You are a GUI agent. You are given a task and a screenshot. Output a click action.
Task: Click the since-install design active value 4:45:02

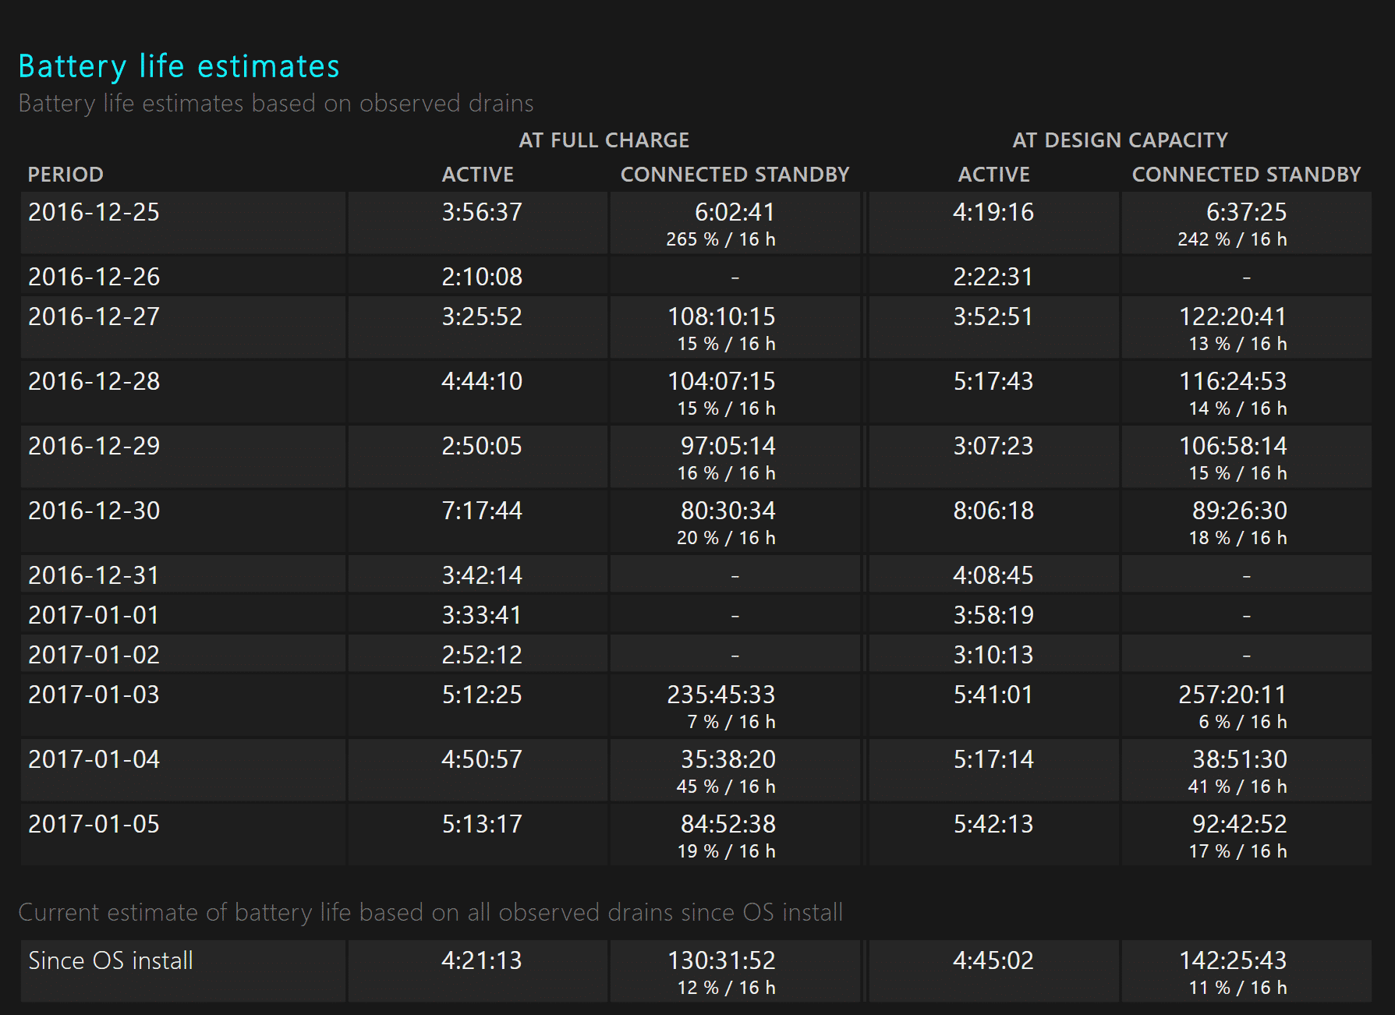pyautogui.click(x=993, y=960)
